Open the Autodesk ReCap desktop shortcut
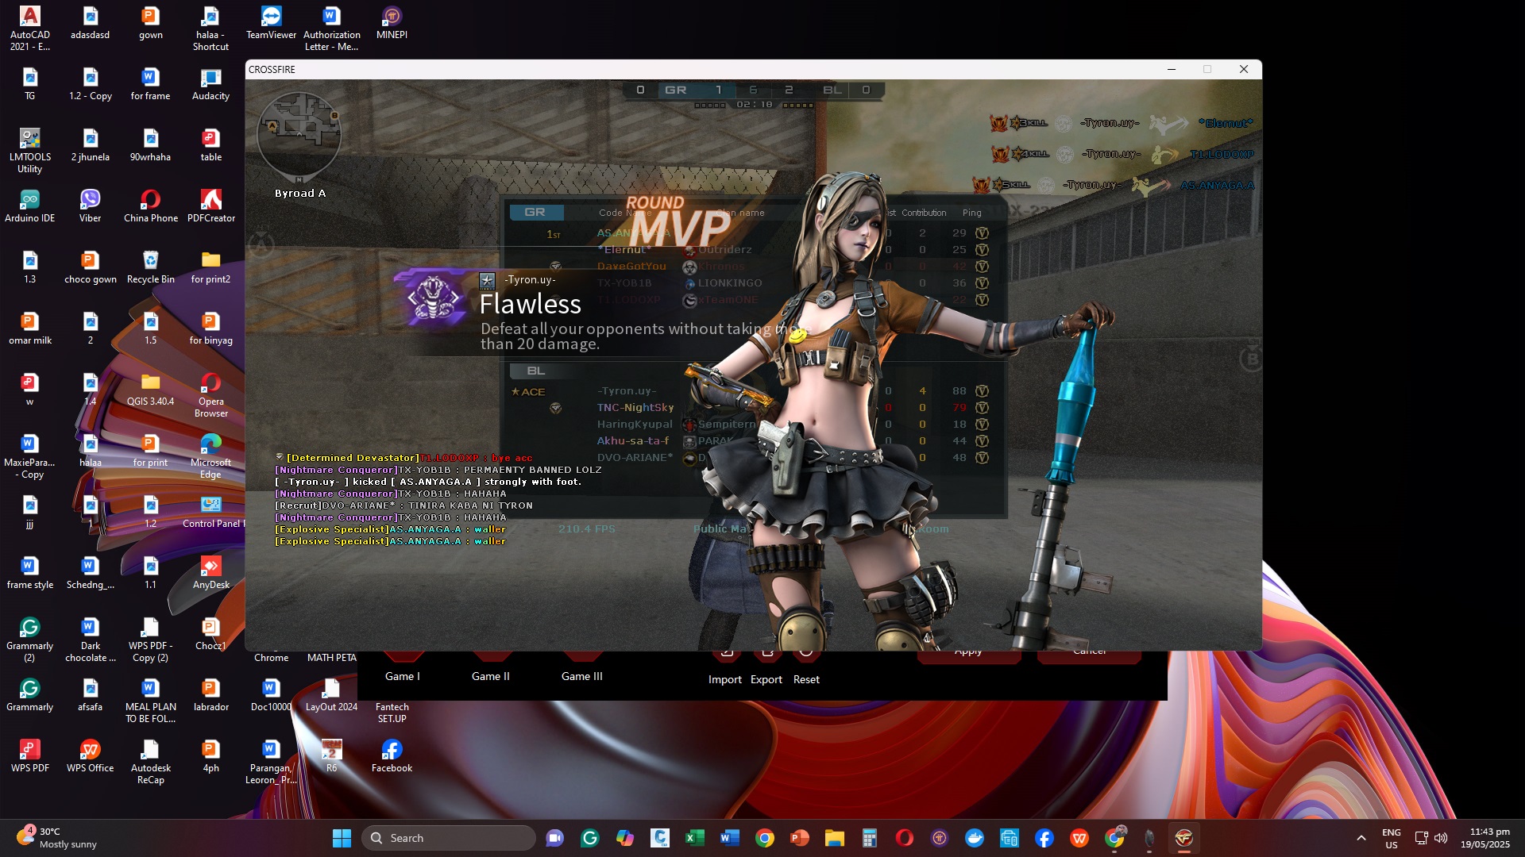This screenshot has height=857, width=1525. pos(150,761)
